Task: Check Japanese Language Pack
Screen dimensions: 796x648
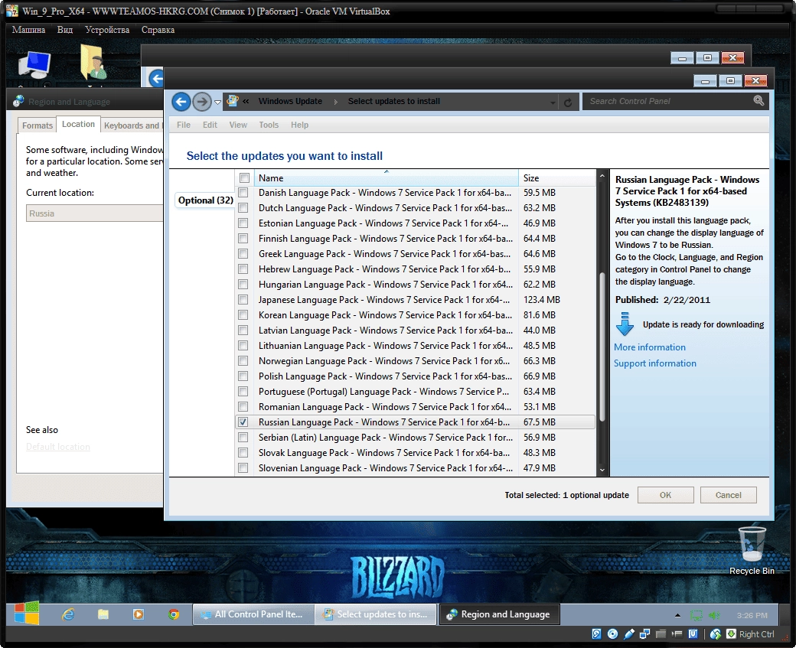Action: coord(243,300)
